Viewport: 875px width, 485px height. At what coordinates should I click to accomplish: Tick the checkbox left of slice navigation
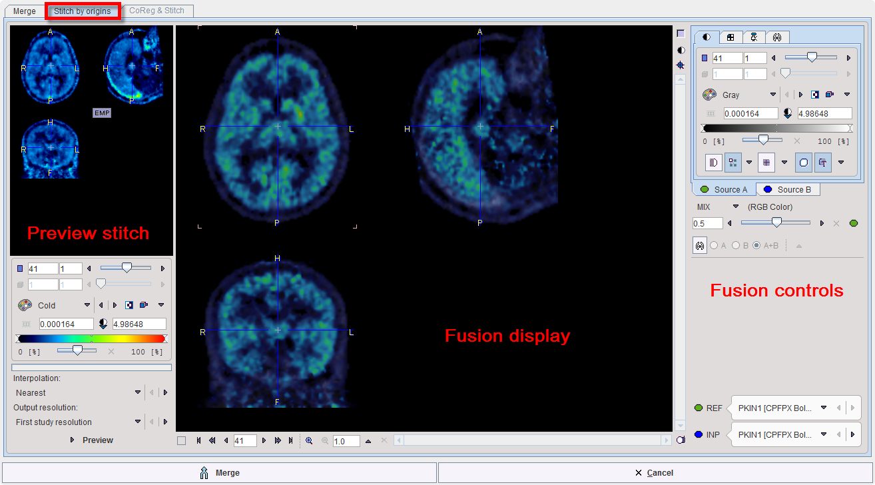pyautogui.click(x=182, y=440)
